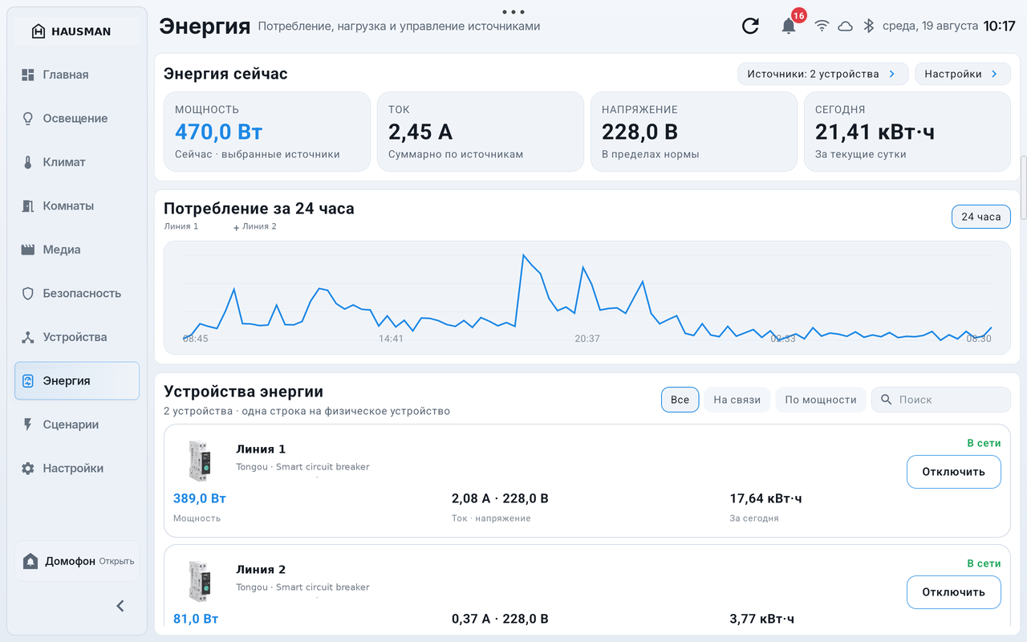
Task: Sort devices with По мощности chip
Action: (821, 400)
